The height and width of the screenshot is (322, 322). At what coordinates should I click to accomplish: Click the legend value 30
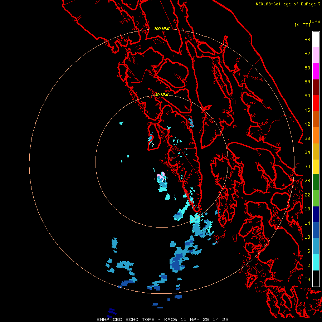[307, 166]
